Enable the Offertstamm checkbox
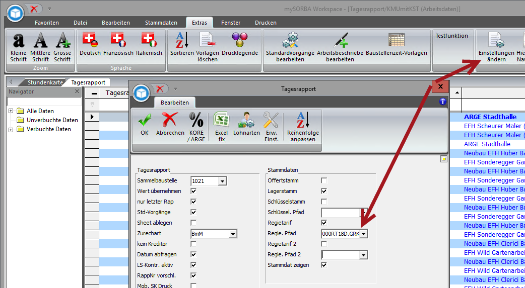This screenshot has height=288, width=525. point(324,180)
